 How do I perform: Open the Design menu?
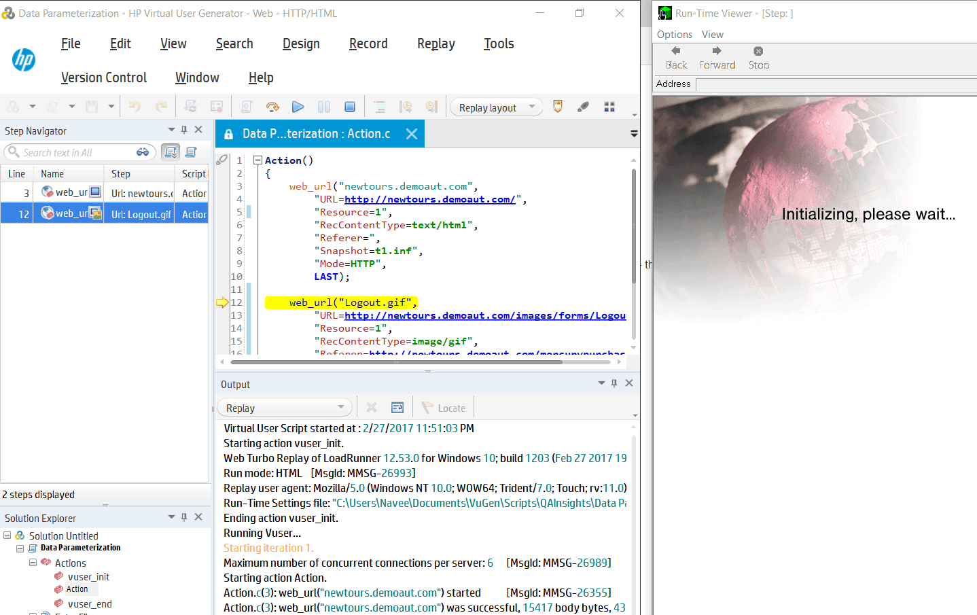pos(301,43)
